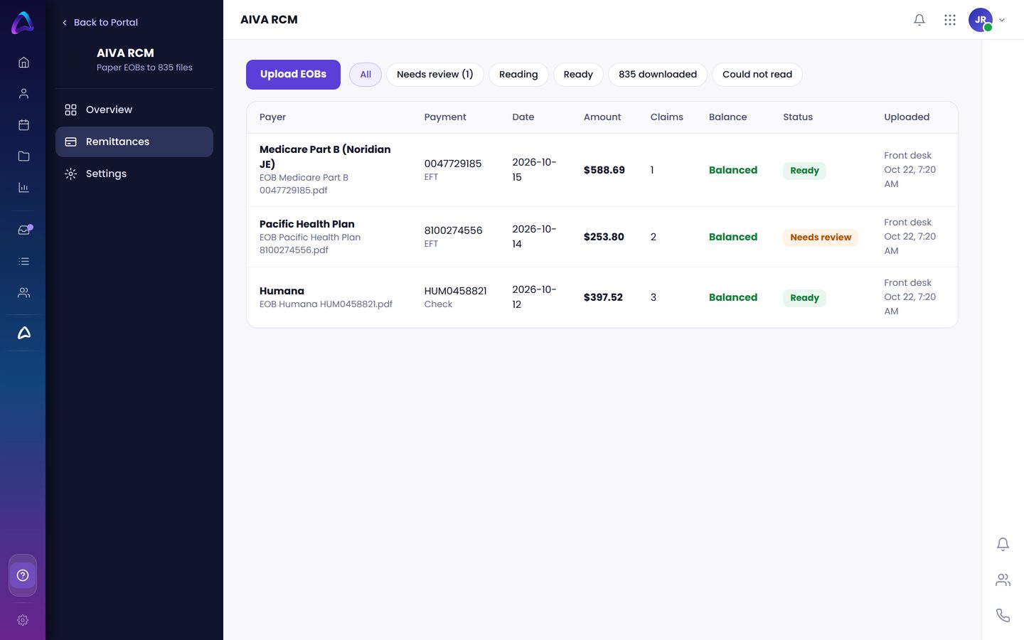Click the Upload EOBs button
The width and height of the screenshot is (1024, 640).
[293, 75]
